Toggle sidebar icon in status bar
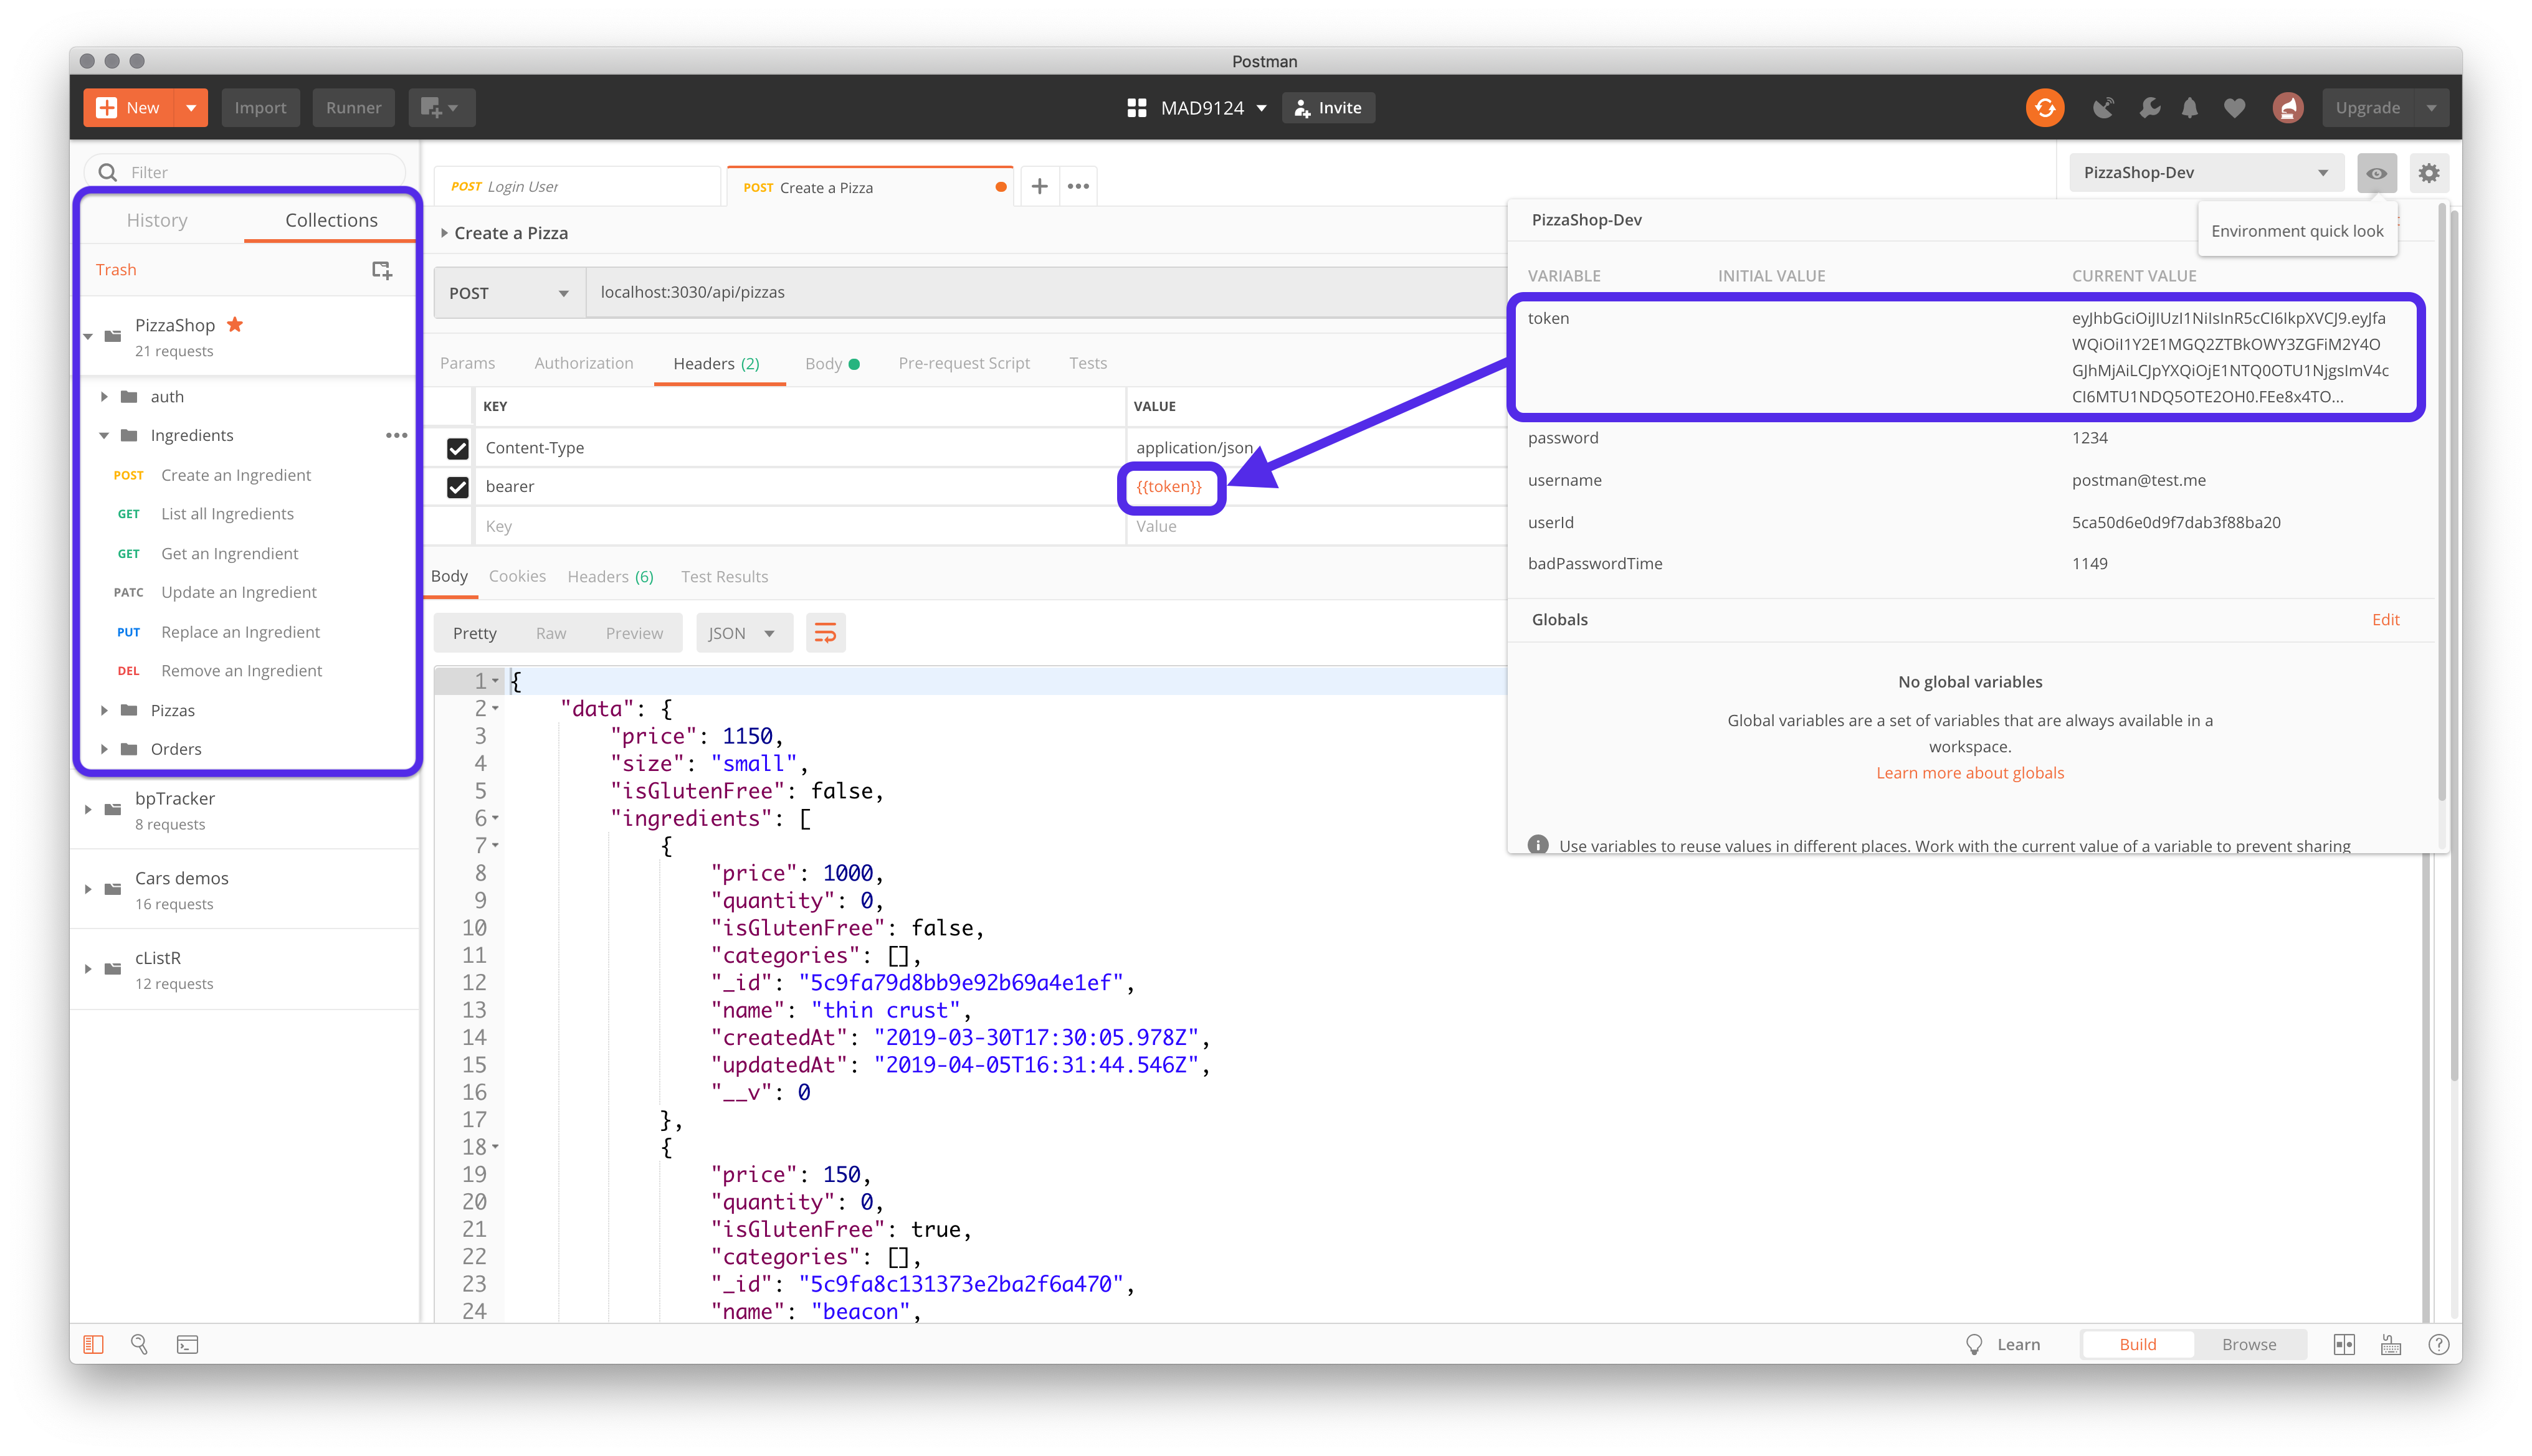The width and height of the screenshot is (2532, 1456). click(93, 1344)
